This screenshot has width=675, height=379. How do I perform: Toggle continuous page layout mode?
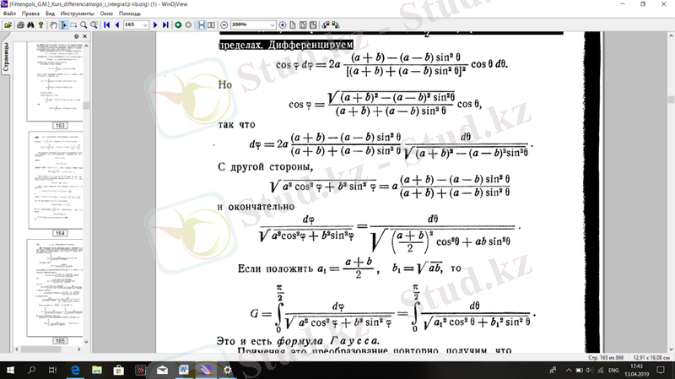click(202, 25)
